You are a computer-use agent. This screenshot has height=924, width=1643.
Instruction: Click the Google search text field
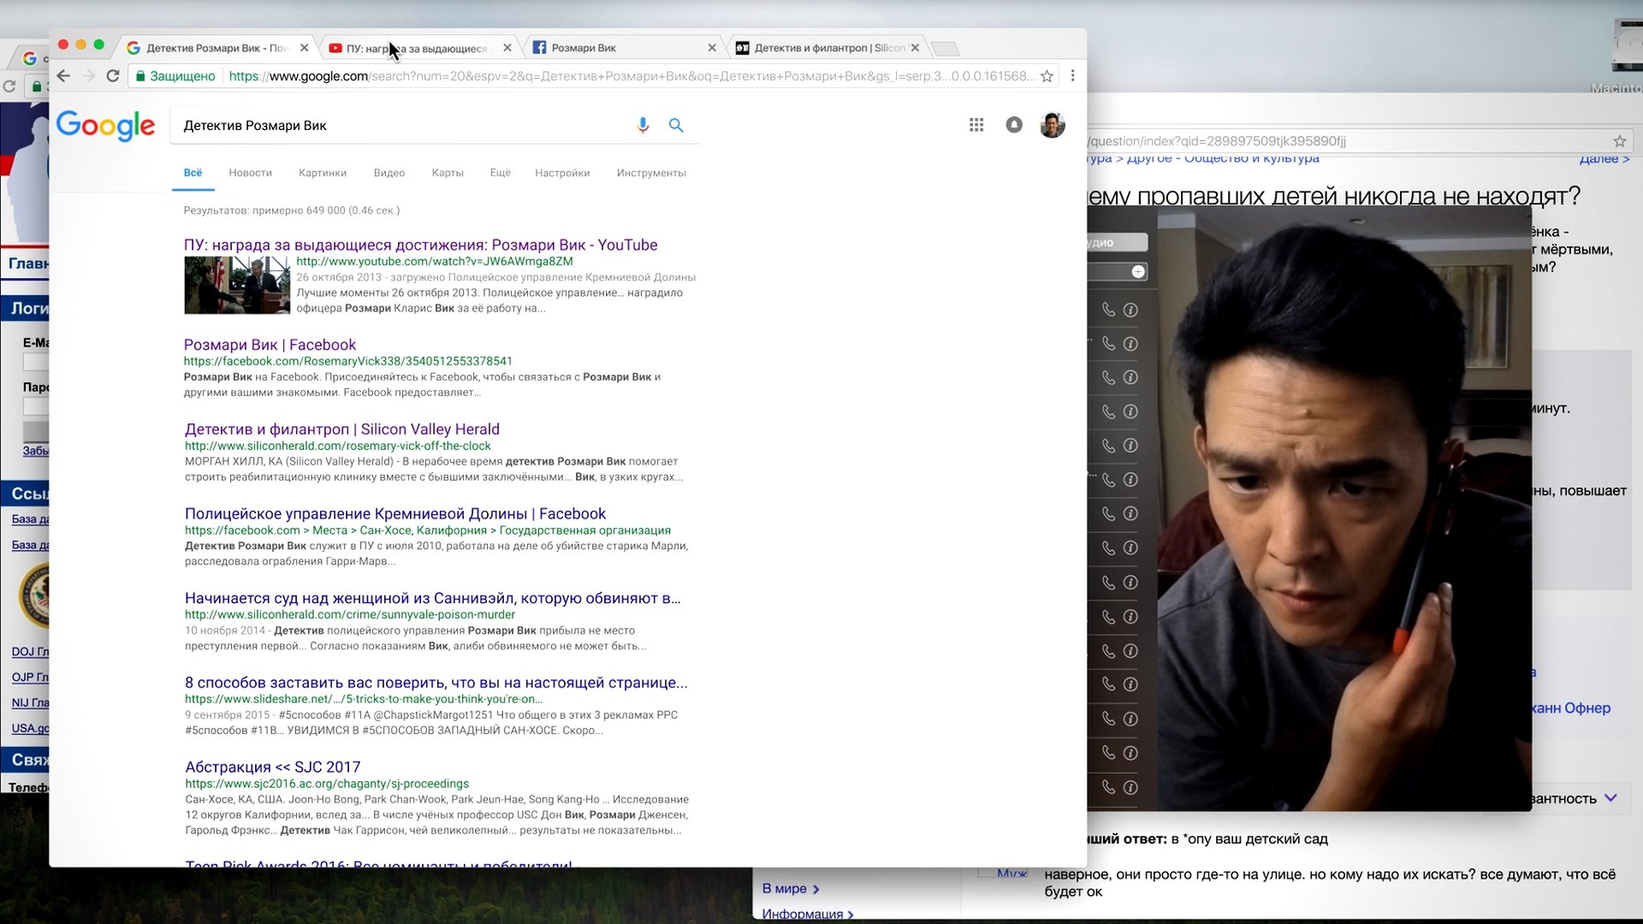pyautogui.click(x=402, y=126)
